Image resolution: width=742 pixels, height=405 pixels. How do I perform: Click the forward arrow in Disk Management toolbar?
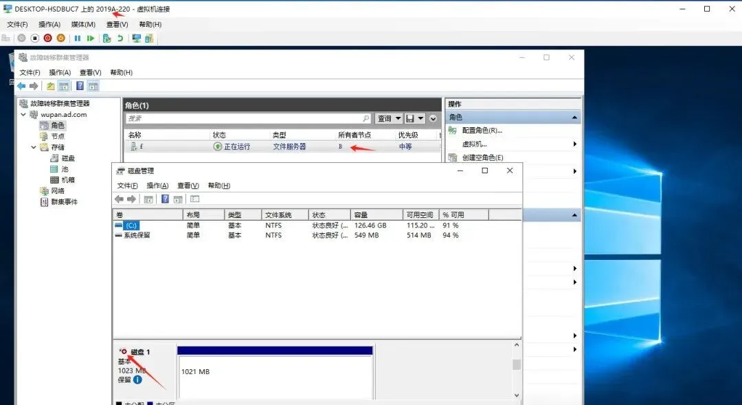[x=131, y=198]
